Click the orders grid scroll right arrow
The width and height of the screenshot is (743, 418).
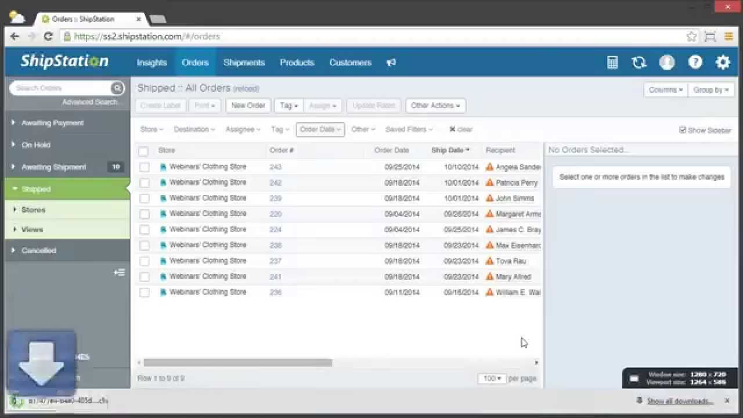tap(536, 363)
